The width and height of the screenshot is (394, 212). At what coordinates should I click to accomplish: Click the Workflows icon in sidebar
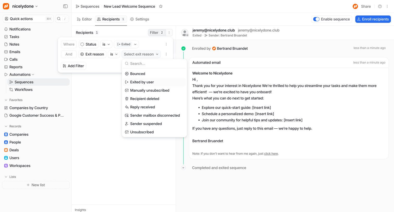pos(11,90)
